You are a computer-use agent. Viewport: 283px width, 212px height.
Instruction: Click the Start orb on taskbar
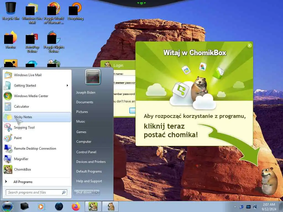7,206
